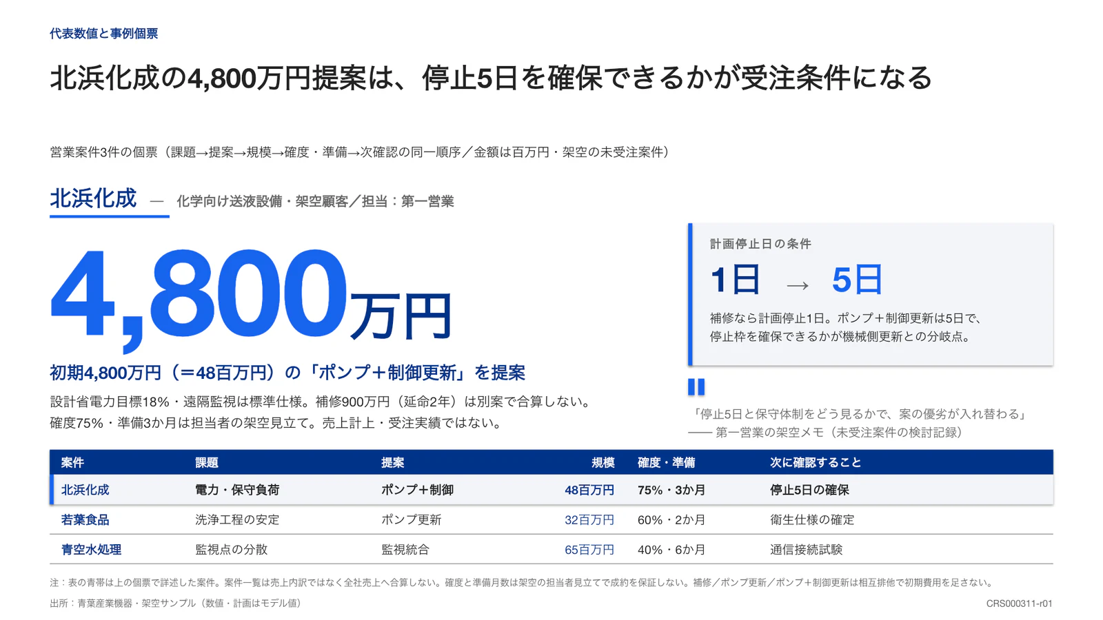The image size is (1103, 620).
Task: Select the slide title about 北浜化成の4,800万円提案
Action: pyautogui.click(x=491, y=78)
